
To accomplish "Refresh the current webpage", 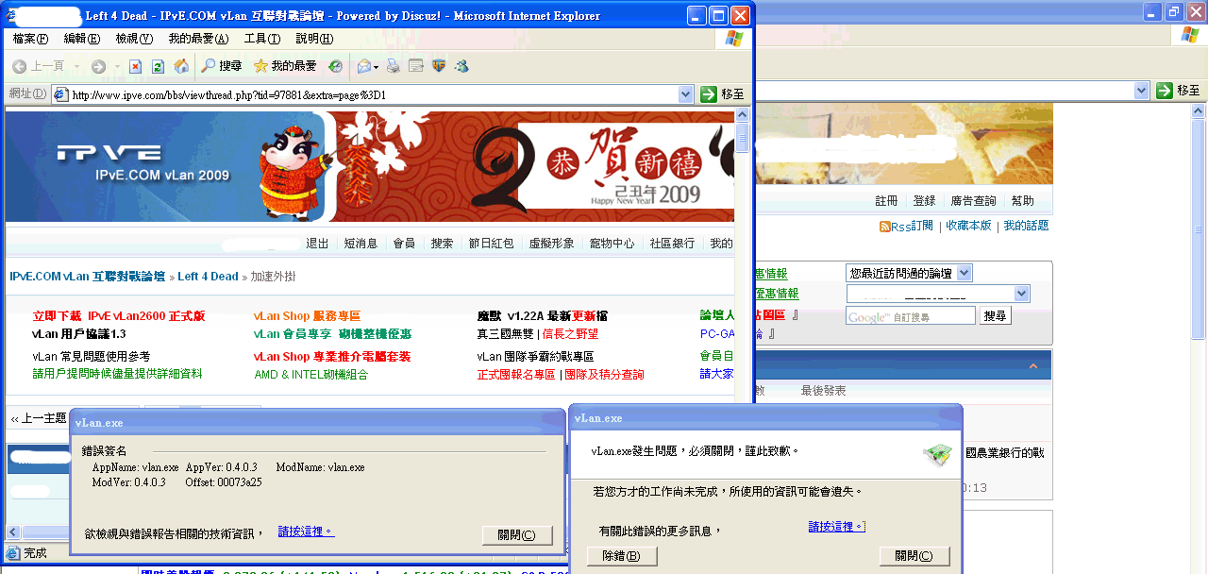I will 157,66.
